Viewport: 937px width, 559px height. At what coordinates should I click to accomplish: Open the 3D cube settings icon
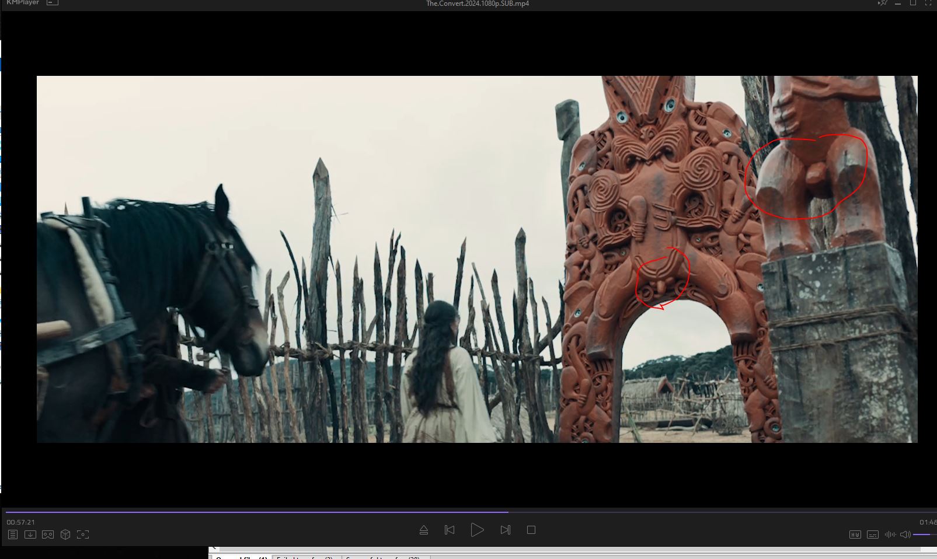(65, 534)
